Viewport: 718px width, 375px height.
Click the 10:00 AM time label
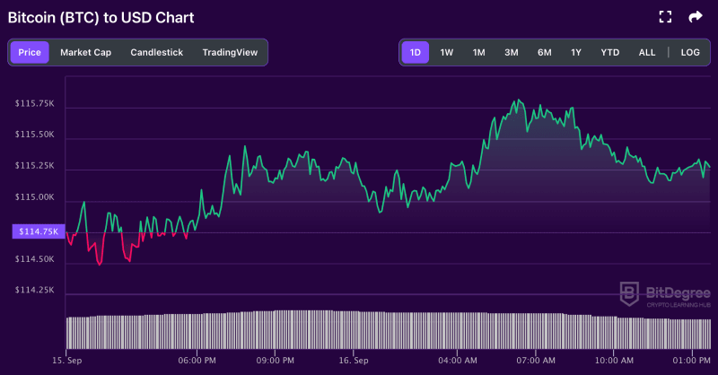(x=614, y=361)
